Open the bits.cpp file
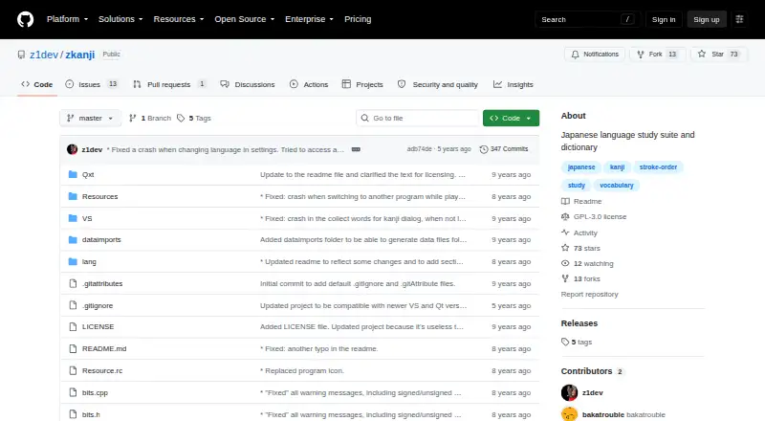765x421 pixels. [x=95, y=392]
